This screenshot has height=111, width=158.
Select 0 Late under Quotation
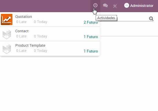(21, 22)
